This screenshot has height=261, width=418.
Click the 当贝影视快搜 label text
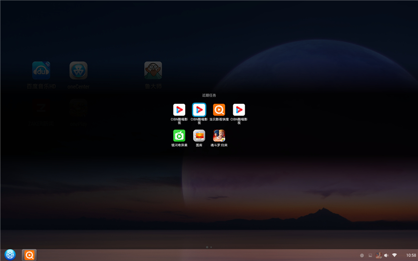(x=219, y=119)
